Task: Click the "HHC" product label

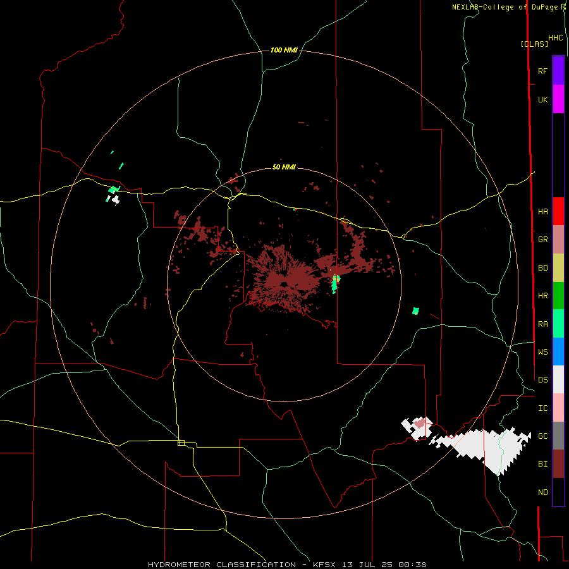Action: pyautogui.click(x=556, y=38)
